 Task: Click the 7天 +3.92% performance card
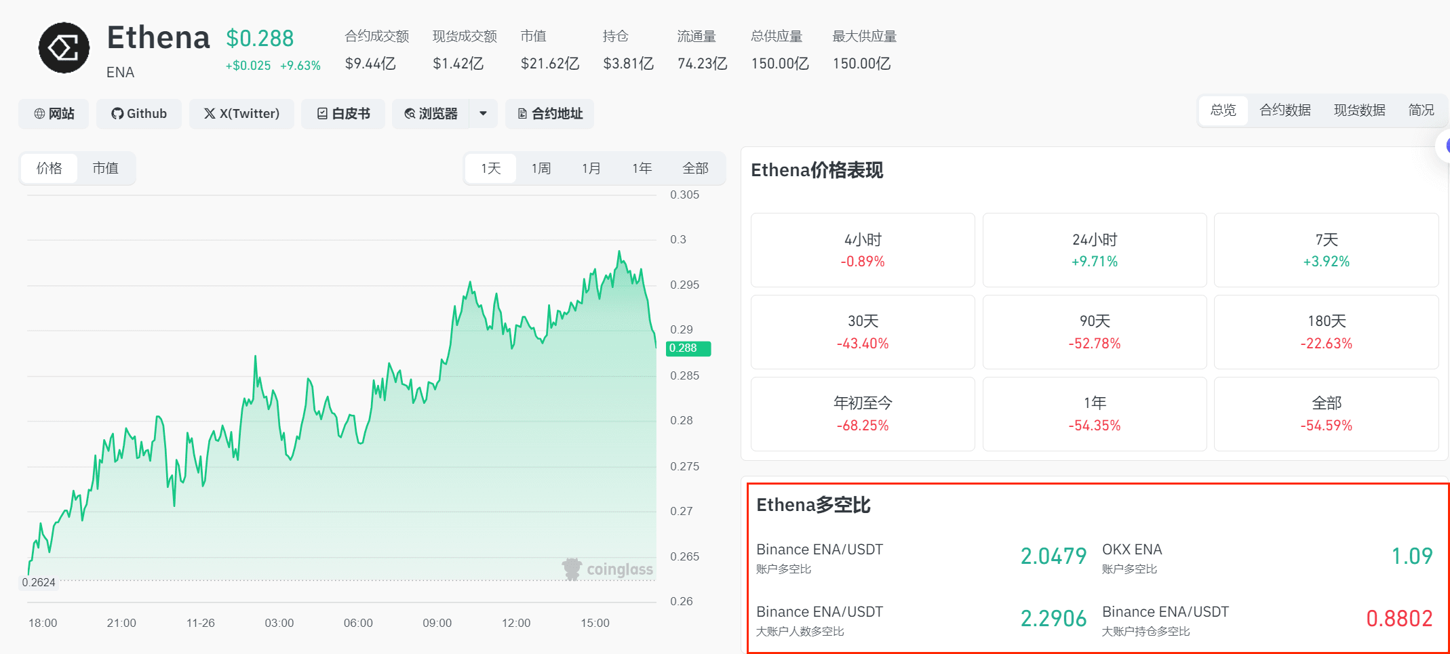click(x=1327, y=250)
